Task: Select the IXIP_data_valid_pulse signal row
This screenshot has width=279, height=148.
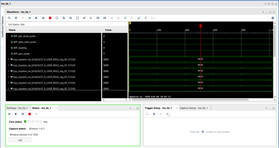Action: pyautogui.click(x=25, y=42)
